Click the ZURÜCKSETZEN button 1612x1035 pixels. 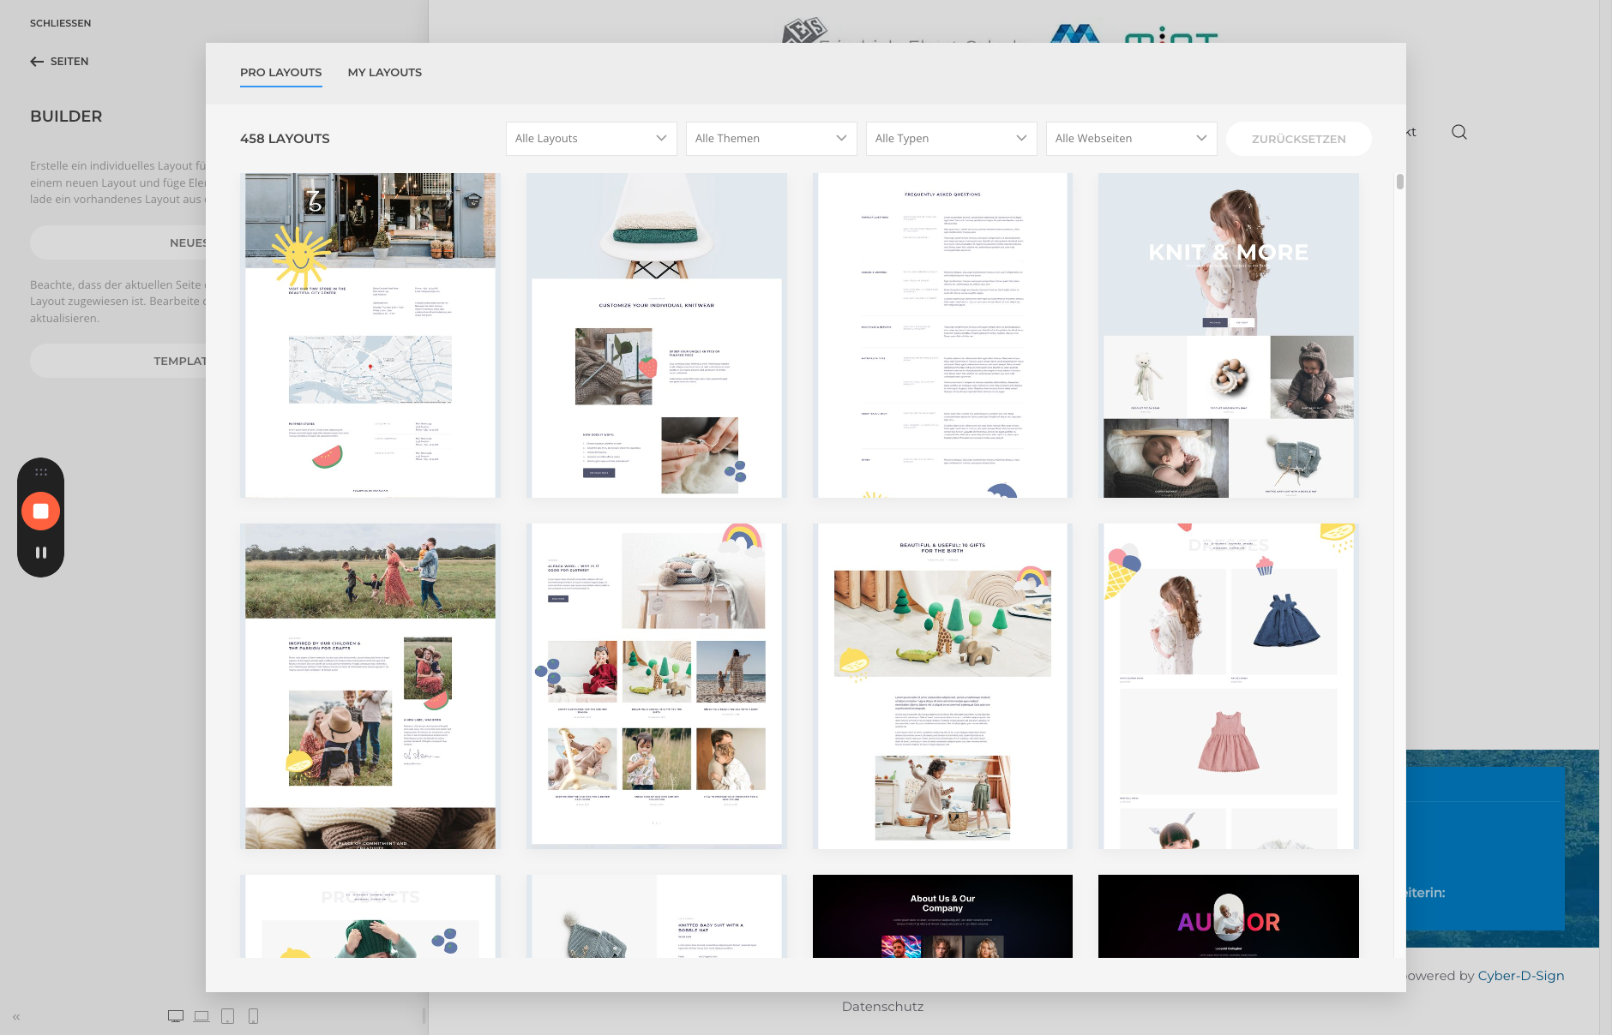[x=1299, y=139]
